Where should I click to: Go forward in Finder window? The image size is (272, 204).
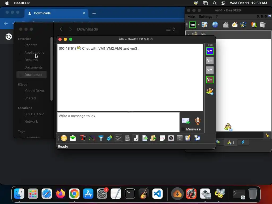coord(70,29)
